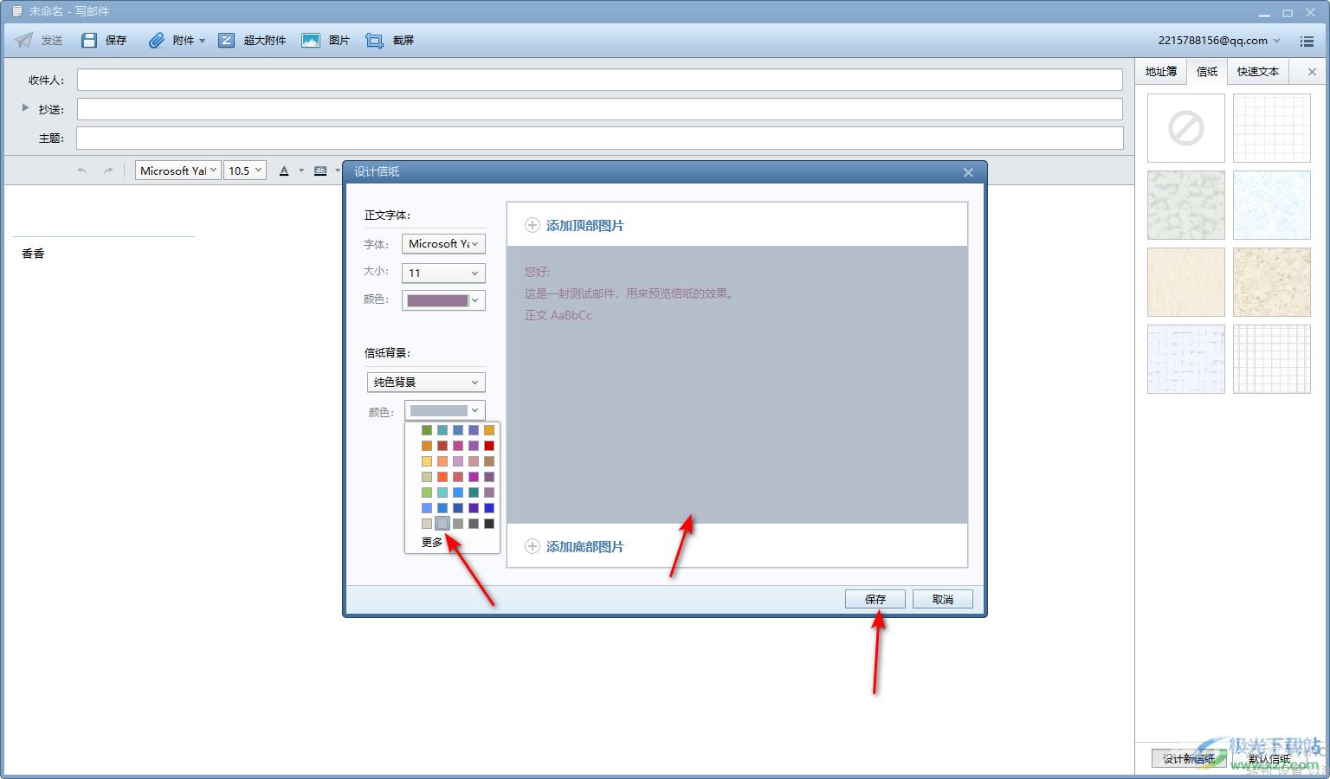Click 添加顶部图片 link
The height and width of the screenshot is (779, 1330).
585,225
